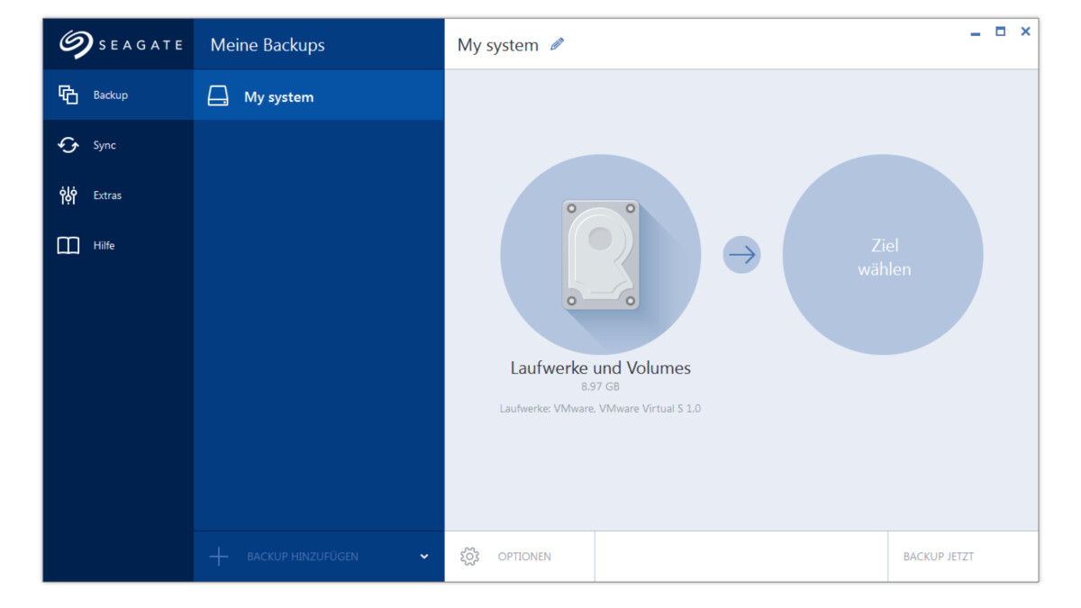This screenshot has height=608, width=1081.
Task: Click the Laufwerke und Volumes label
Action: pyautogui.click(x=601, y=368)
